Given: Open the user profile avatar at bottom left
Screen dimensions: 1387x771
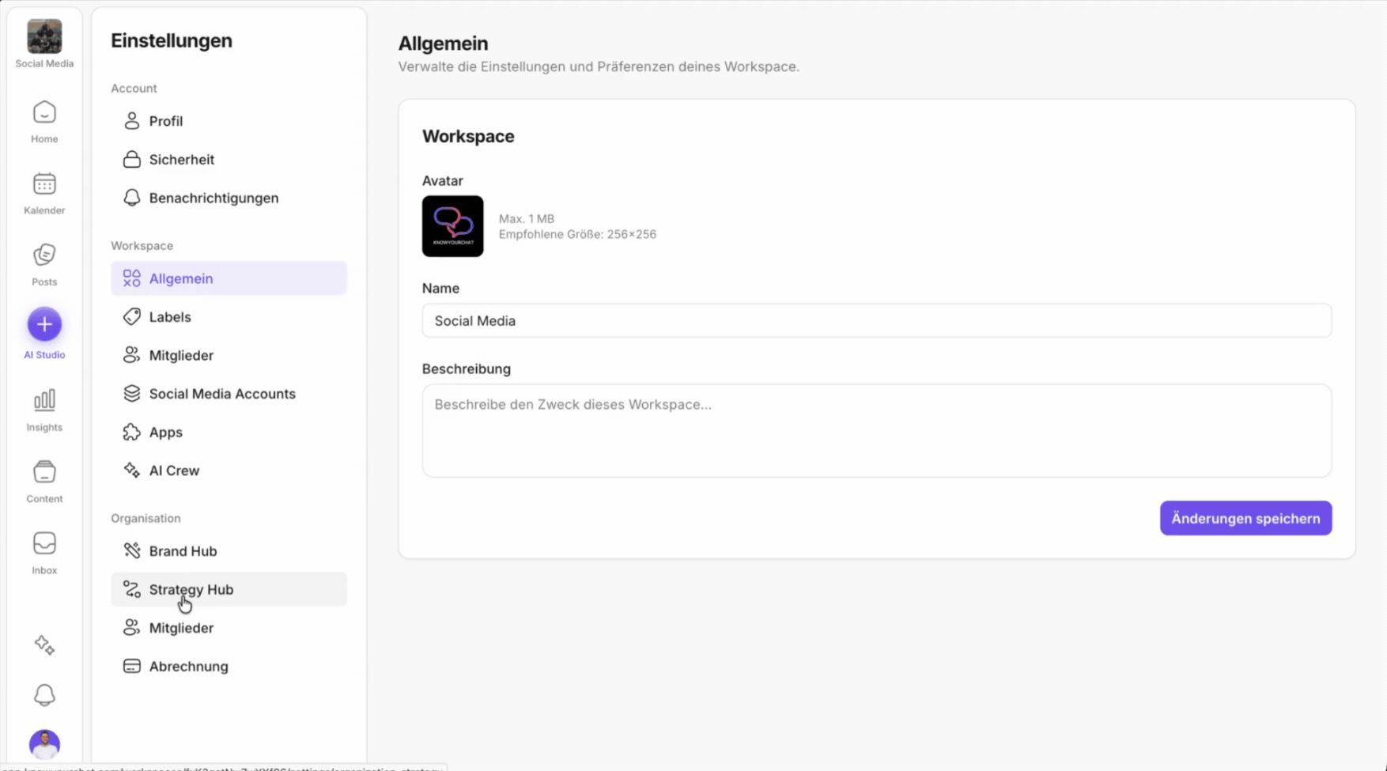Looking at the screenshot, I should 44,744.
